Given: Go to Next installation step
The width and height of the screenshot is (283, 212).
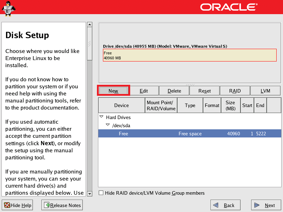Looking at the screenshot, I should (266, 205).
